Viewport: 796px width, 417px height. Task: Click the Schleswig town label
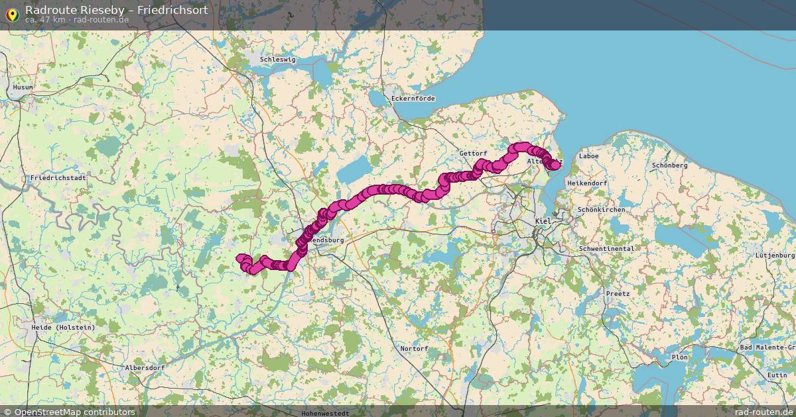(278, 59)
